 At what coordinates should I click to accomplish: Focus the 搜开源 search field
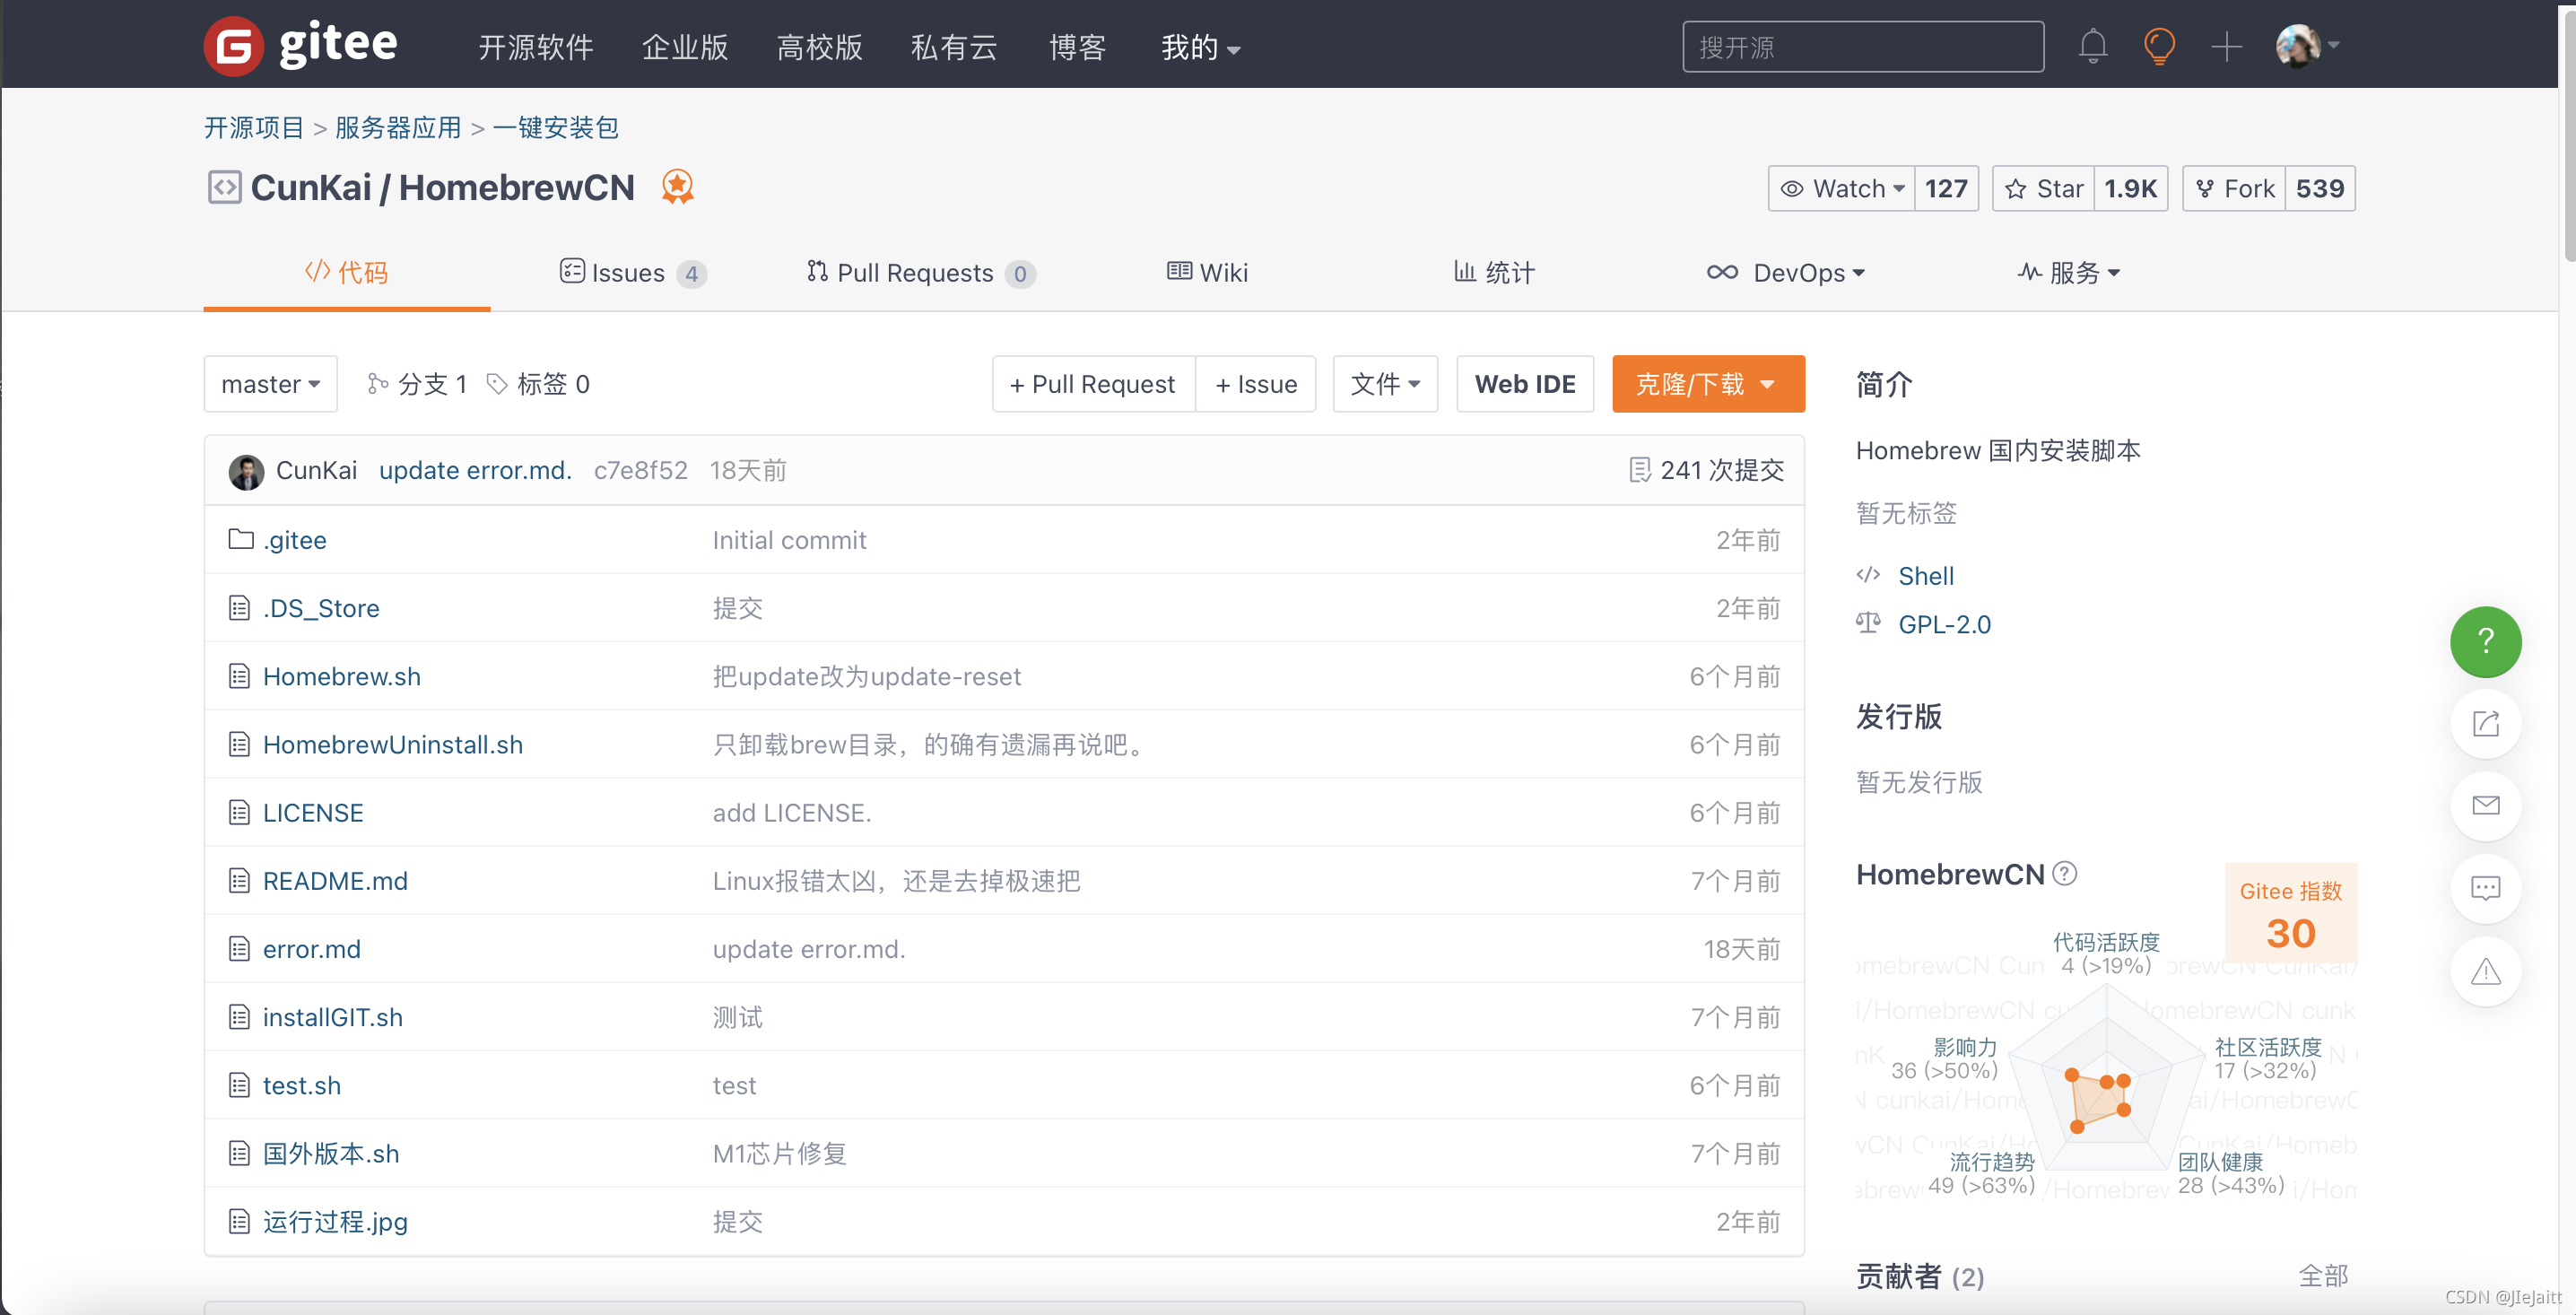point(1862,47)
